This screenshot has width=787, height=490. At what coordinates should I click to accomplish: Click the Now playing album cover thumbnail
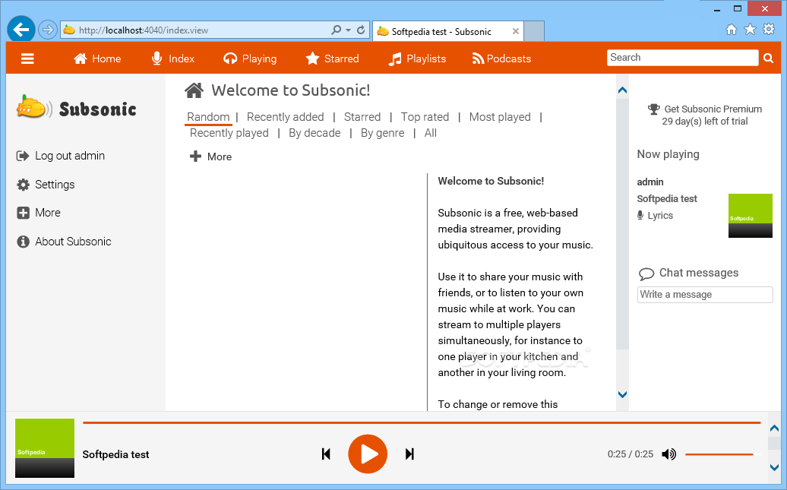[751, 216]
